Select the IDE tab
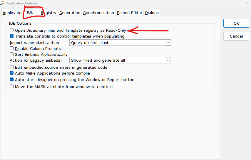The width and height of the screenshot is (251, 160). [x=30, y=12]
